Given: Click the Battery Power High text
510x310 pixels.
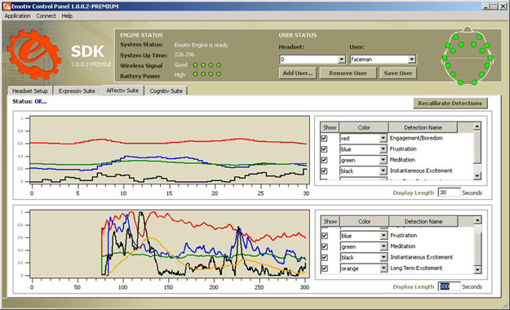Looking at the screenshot, I should tap(180, 75).
